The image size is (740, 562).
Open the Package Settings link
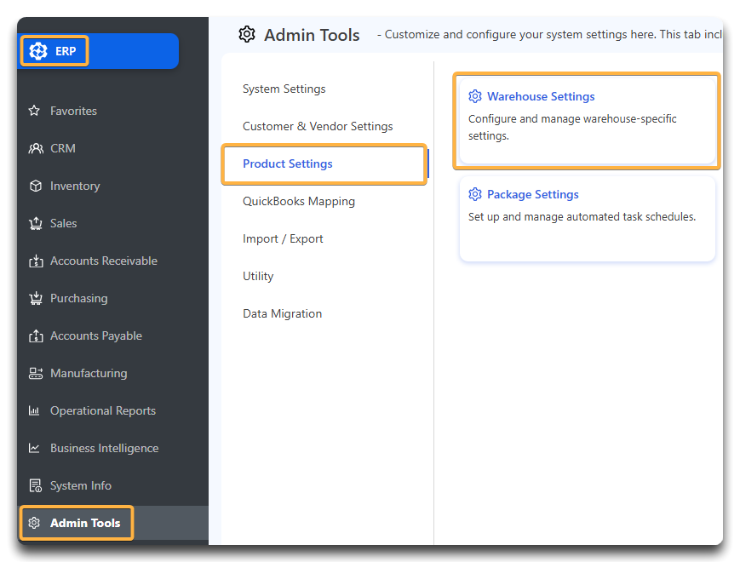click(533, 194)
